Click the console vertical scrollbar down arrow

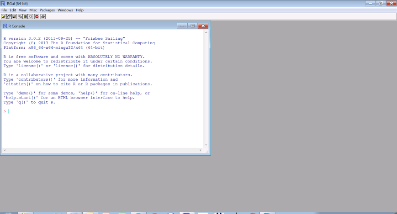[206, 145]
